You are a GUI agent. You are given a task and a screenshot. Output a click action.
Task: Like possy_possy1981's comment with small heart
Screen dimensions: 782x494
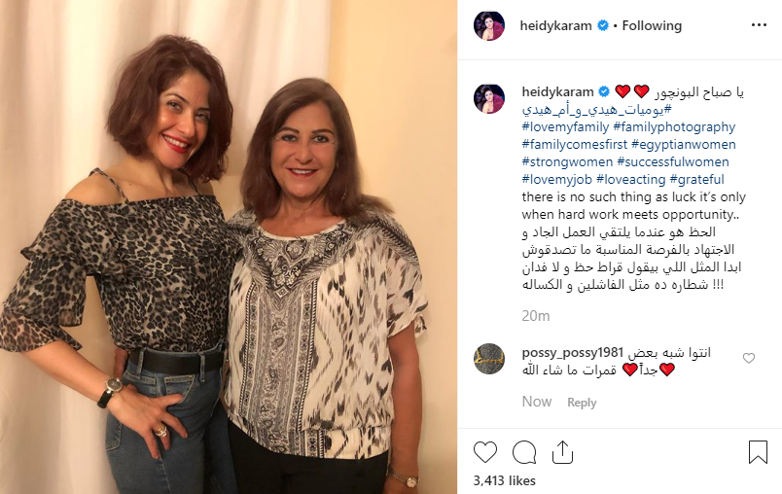749,358
